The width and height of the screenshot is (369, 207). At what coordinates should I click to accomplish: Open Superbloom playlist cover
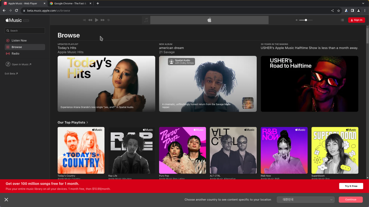pyautogui.click(x=335, y=150)
